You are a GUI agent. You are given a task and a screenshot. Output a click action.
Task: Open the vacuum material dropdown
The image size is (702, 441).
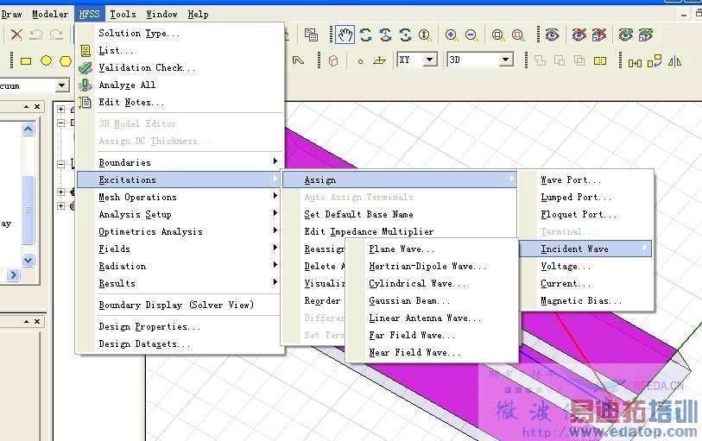62,85
